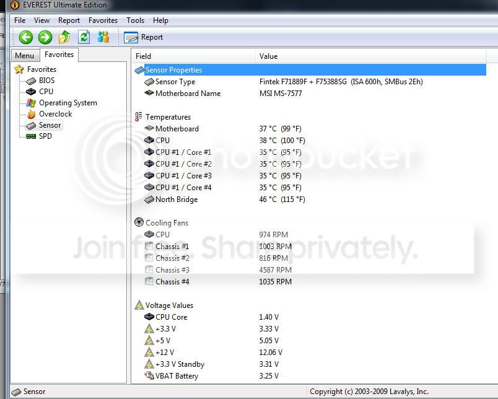Open the File menu
498x399 pixels.
[20, 20]
